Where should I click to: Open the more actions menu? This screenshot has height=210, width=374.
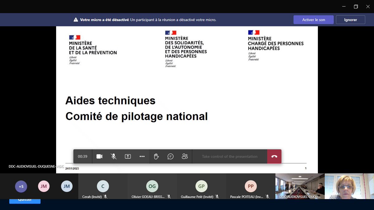tap(142, 156)
